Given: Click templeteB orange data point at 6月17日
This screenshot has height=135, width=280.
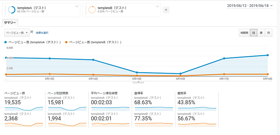Looking at the screenshot, I should tap(224, 74).
